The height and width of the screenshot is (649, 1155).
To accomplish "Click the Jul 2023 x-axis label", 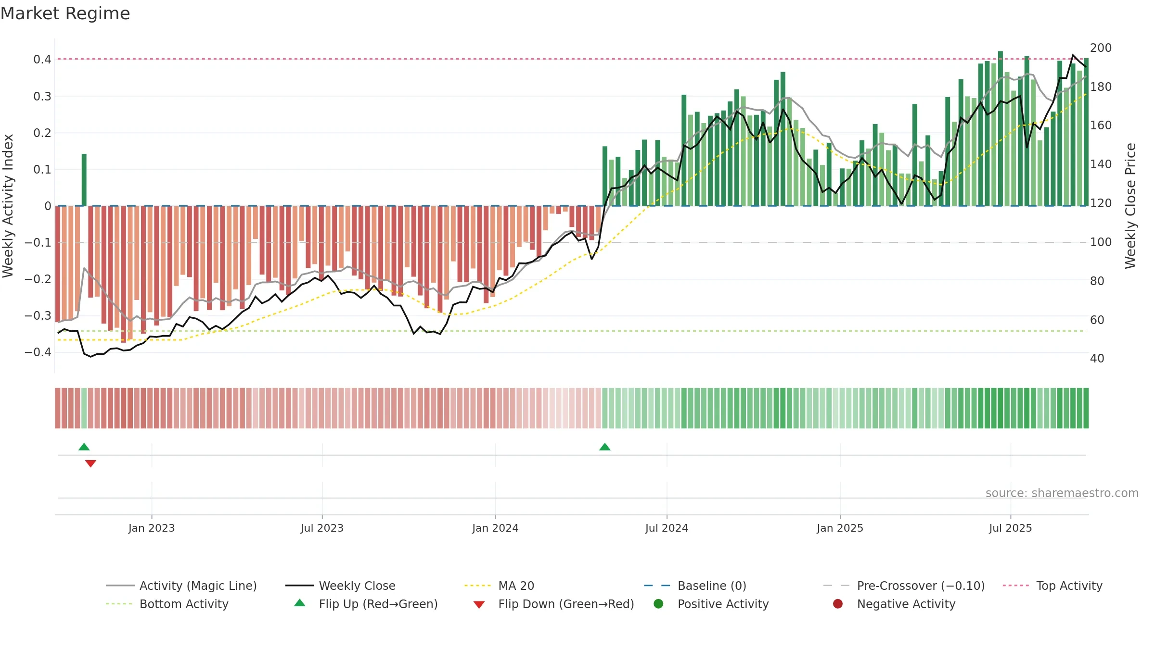I will pyautogui.click(x=322, y=528).
